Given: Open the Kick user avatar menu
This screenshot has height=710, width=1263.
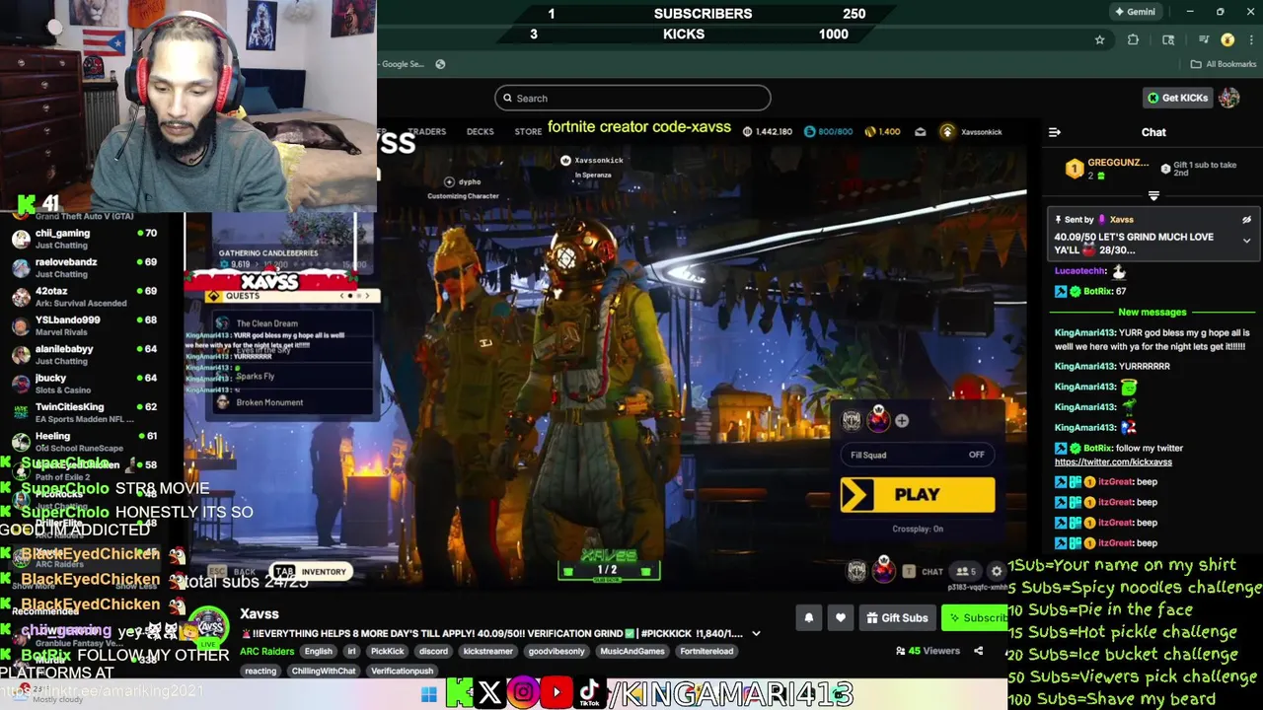Looking at the screenshot, I should pos(1229,98).
